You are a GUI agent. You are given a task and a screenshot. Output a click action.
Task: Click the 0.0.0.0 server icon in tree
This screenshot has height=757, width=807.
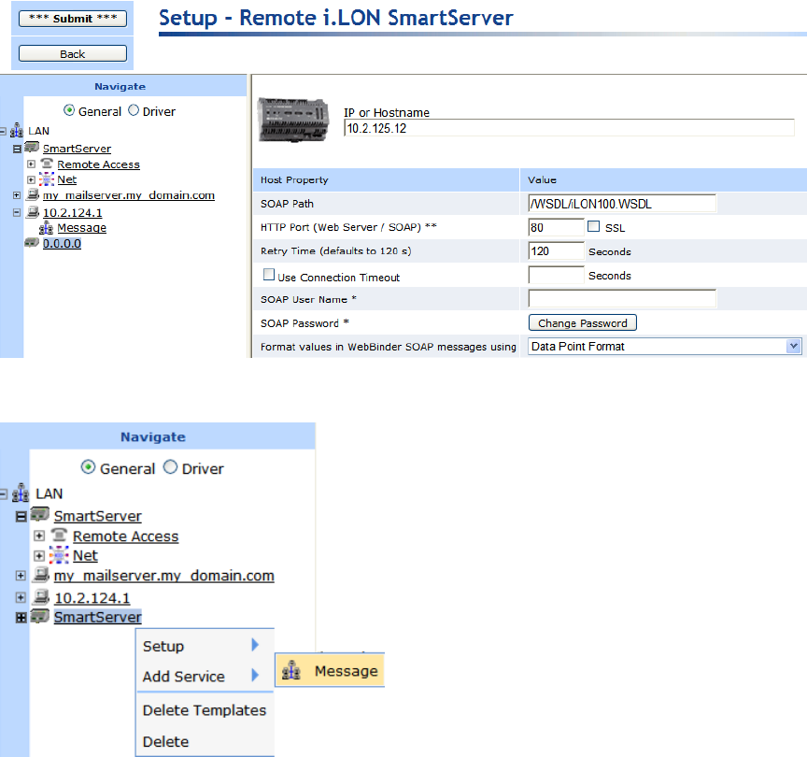pos(33,243)
